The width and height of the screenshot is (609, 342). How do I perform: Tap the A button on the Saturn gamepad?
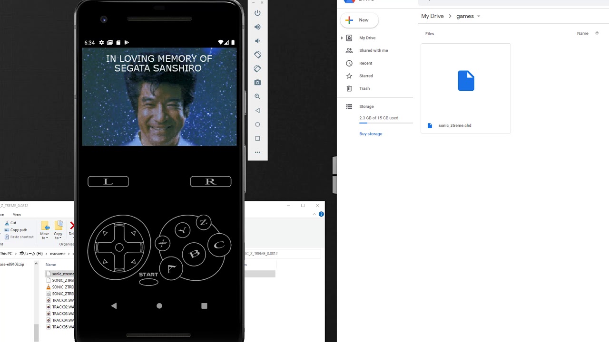click(171, 269)
